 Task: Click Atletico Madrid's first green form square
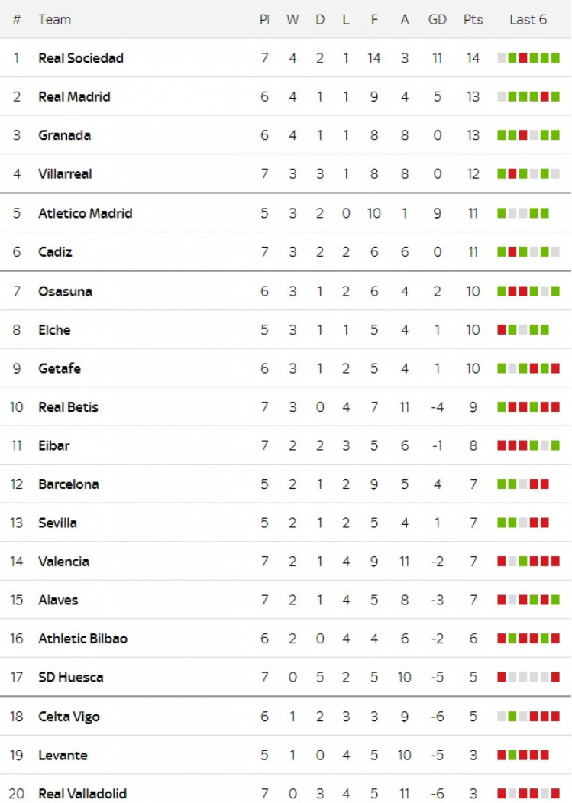(501, 213)
